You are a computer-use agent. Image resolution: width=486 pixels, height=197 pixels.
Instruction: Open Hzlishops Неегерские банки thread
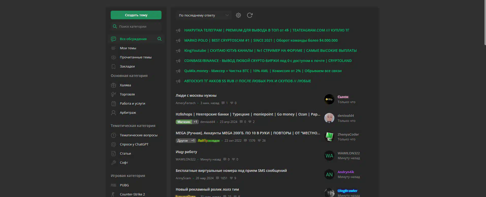[x=248, y=114]
